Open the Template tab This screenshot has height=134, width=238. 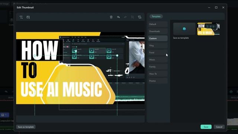coord(156,16)
